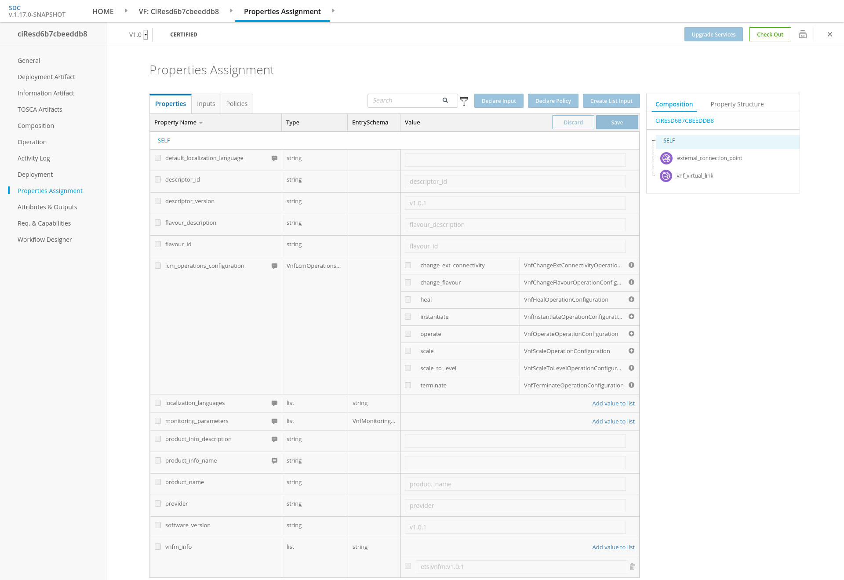The width and height of the screenshot is (844, 580).
Task: Close the workspace with the X icon
Action: (x=830, y=34)
